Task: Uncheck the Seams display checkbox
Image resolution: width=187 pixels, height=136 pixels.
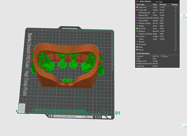Action: (175, 50)
